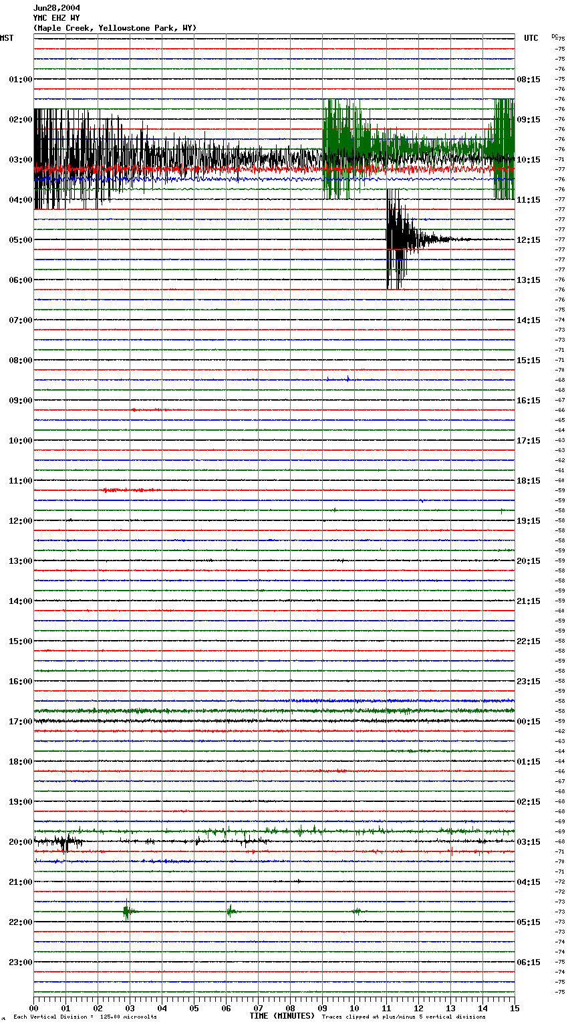Click the 17:15 UTC label
The width and height of the screenshot is (568, 1026).
[x=529, y=440]
